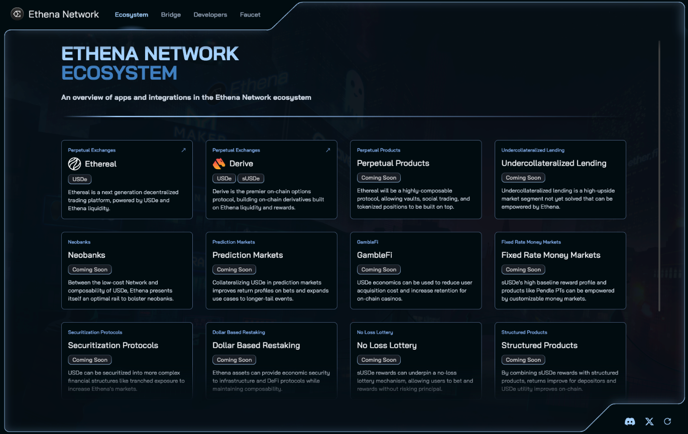Click the page's vertical scrollbar

659,176
